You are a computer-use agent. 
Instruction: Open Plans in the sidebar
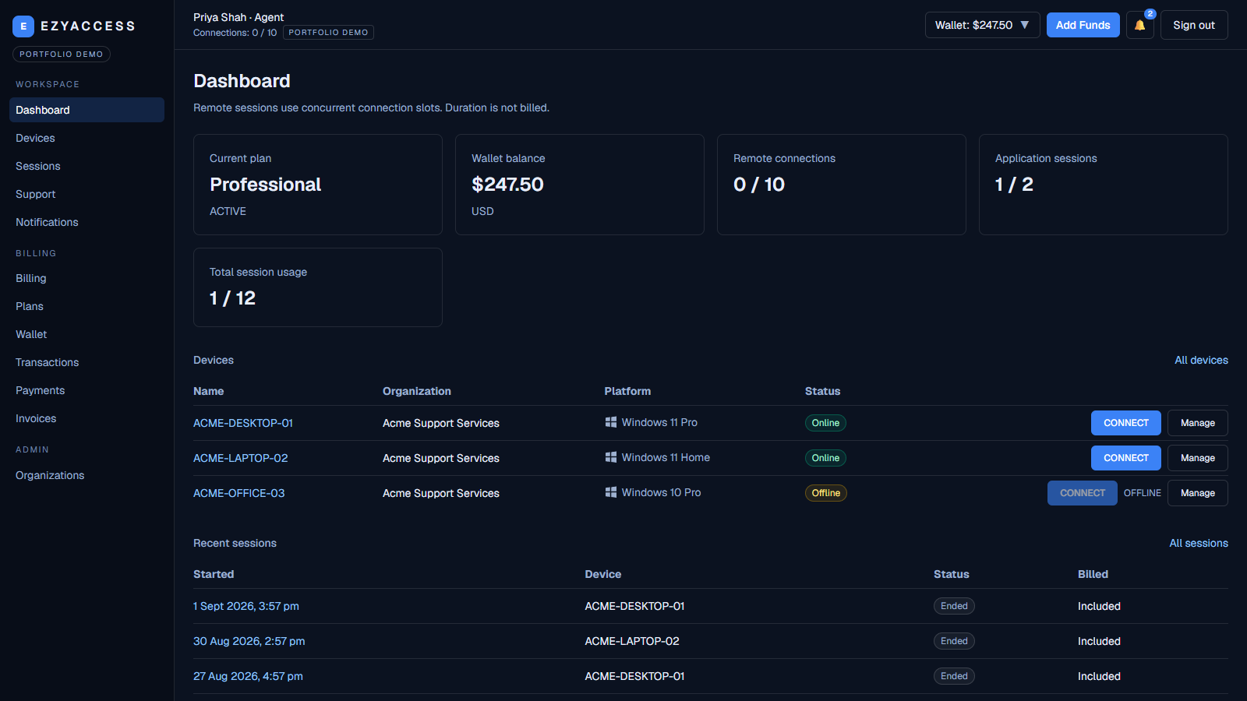[x=87, y=306]
